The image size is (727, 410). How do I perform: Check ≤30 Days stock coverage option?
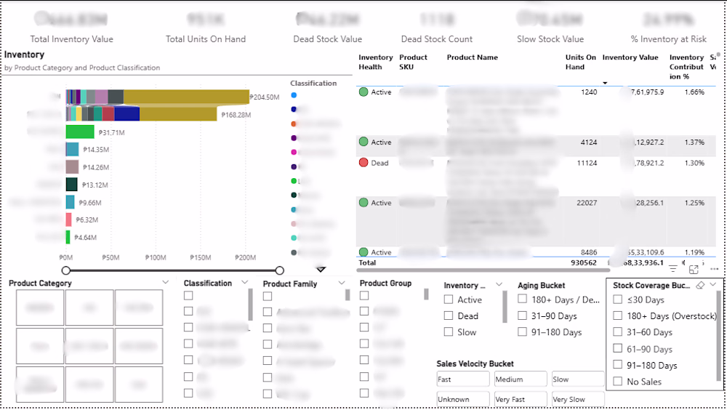(x=617, y=300)
